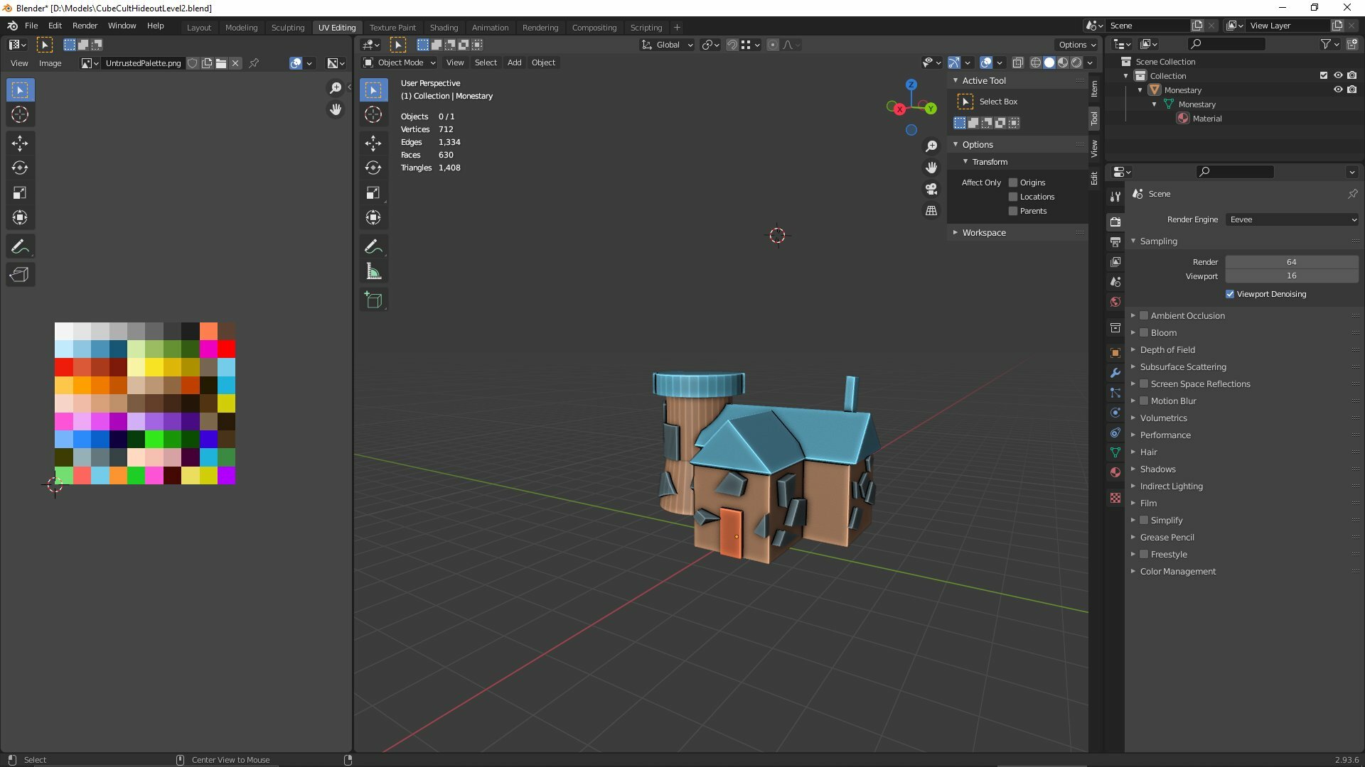This screenshot has height=767, width=1365.
Task: Disable Viewport Denoising checkbox
Action: coord(1230,294)
